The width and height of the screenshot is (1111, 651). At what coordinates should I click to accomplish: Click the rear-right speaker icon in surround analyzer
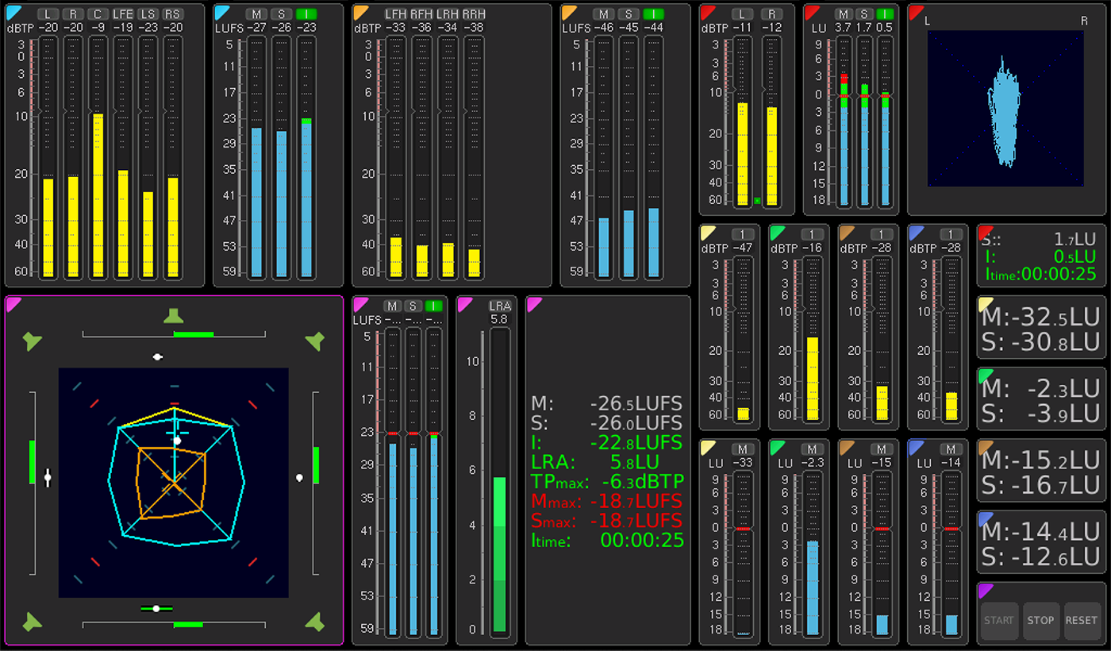pos(314,622)
